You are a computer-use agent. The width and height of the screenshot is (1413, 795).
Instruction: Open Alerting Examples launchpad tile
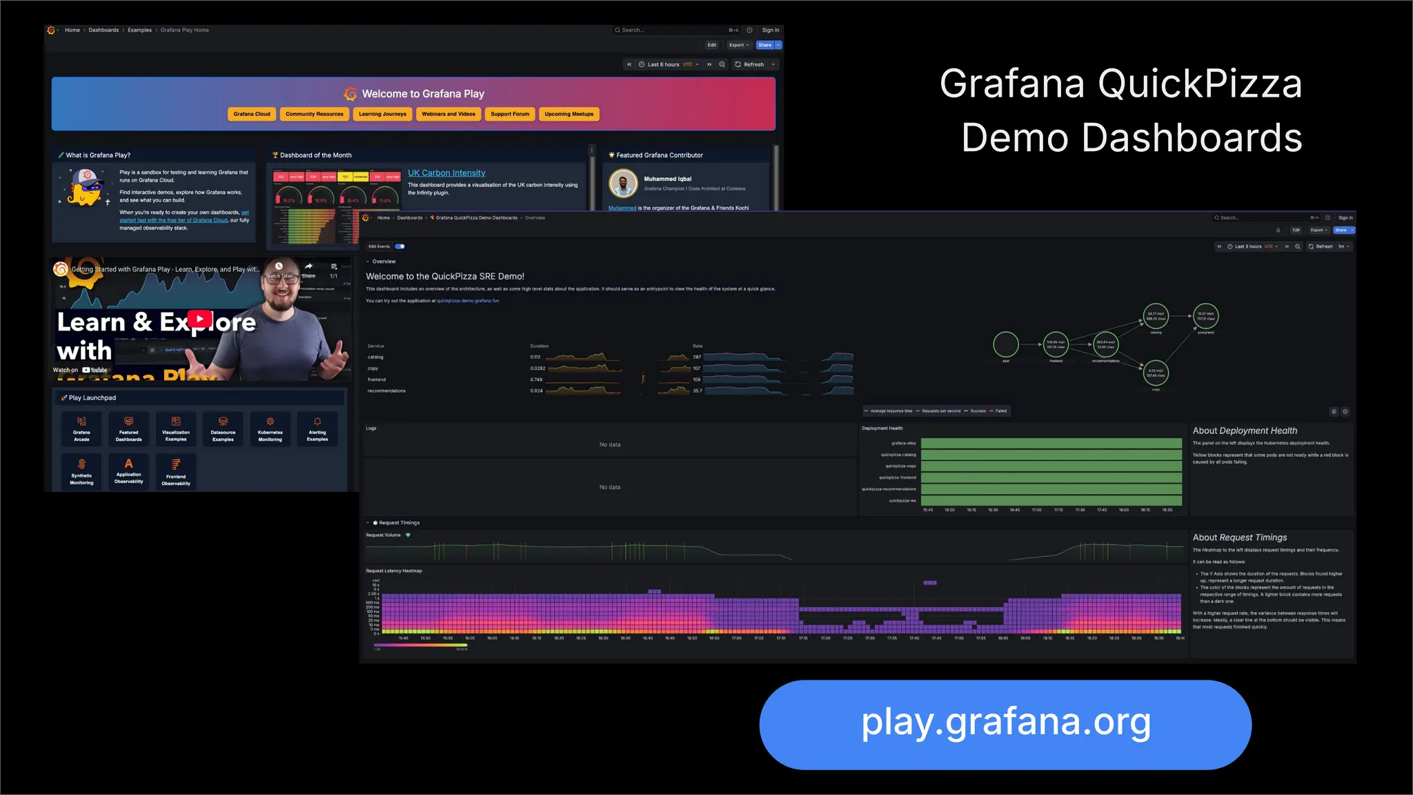point(317,429)
